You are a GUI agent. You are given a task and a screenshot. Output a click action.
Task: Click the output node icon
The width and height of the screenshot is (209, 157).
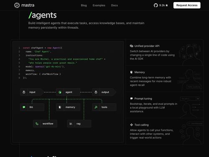(96, 92)
